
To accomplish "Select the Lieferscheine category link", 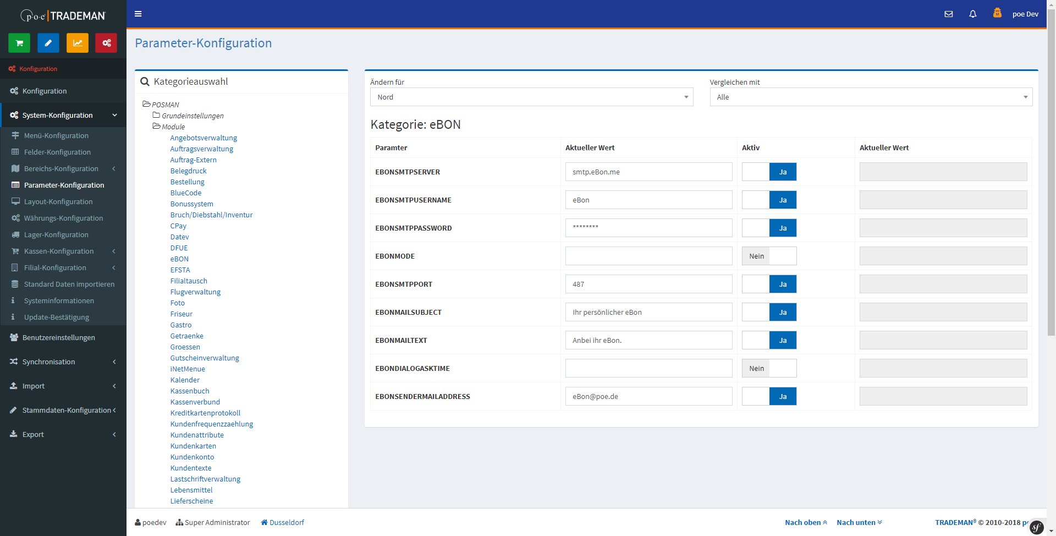I will click(191, 501).
